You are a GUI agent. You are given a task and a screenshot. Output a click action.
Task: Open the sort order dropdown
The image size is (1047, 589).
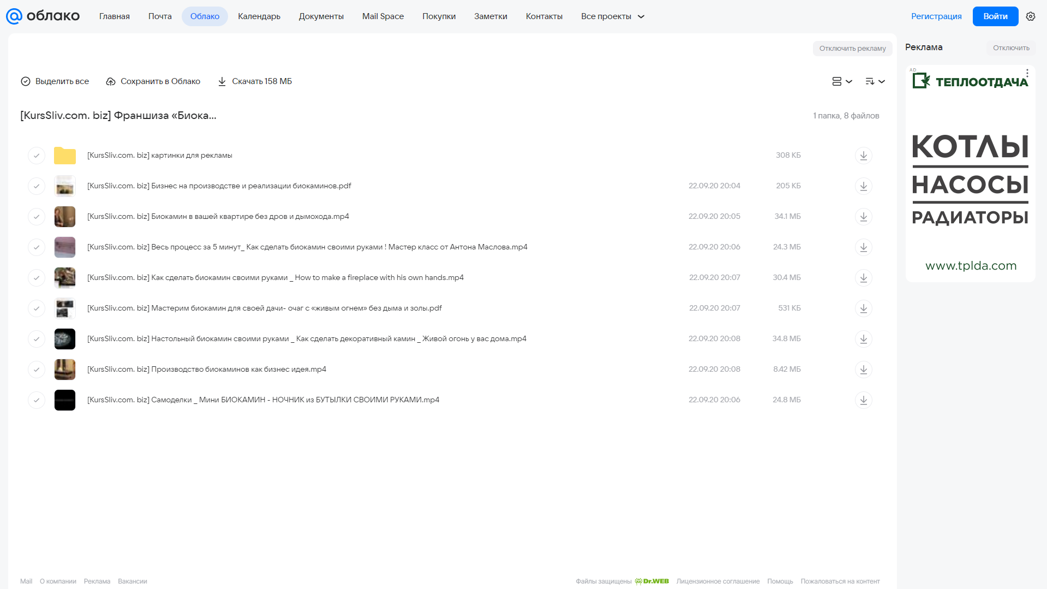[875, 81]
